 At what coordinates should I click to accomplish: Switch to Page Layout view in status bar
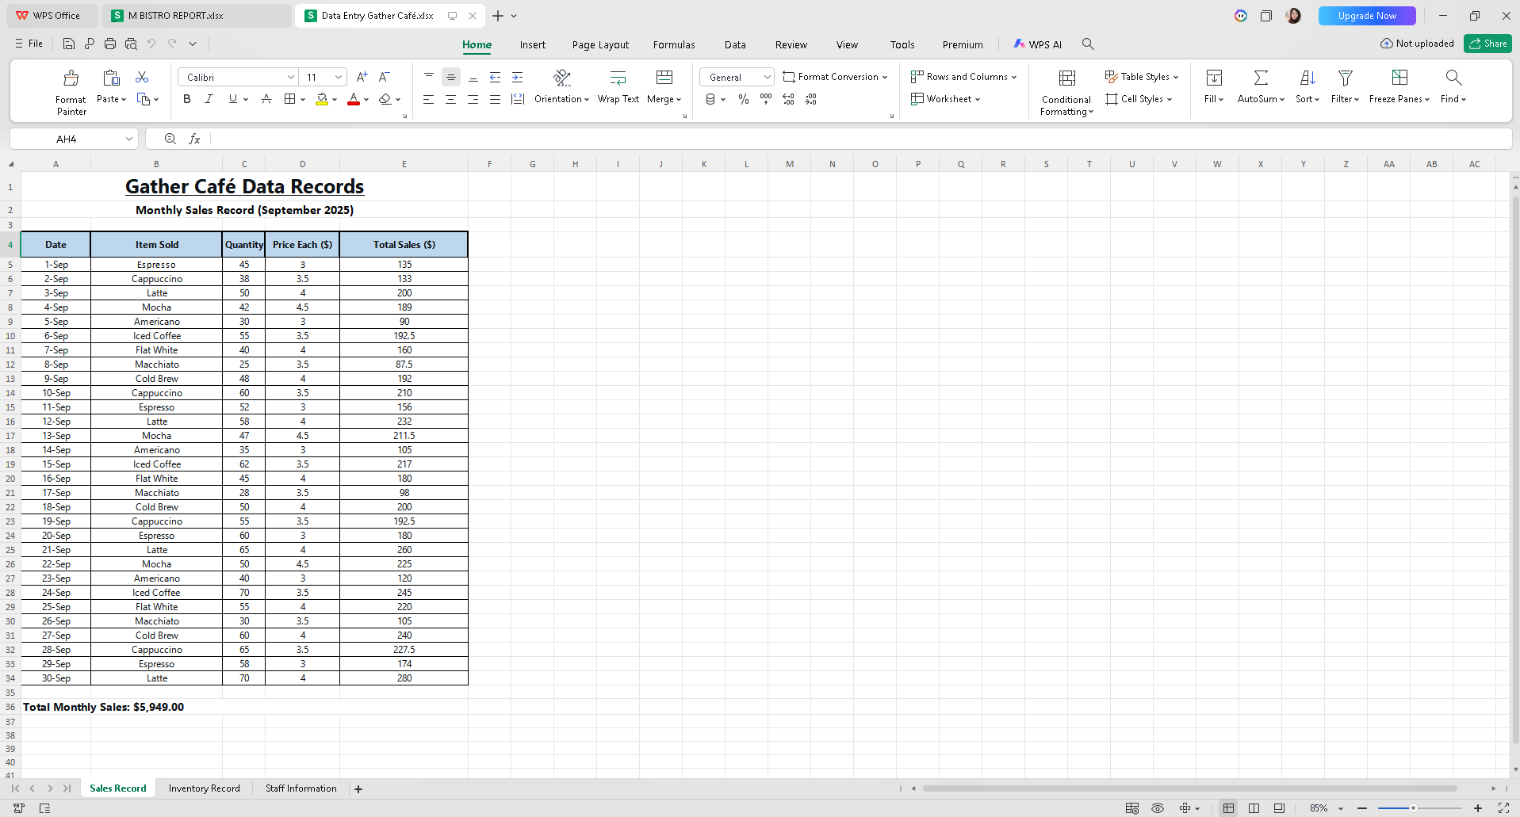point(1254,808)
